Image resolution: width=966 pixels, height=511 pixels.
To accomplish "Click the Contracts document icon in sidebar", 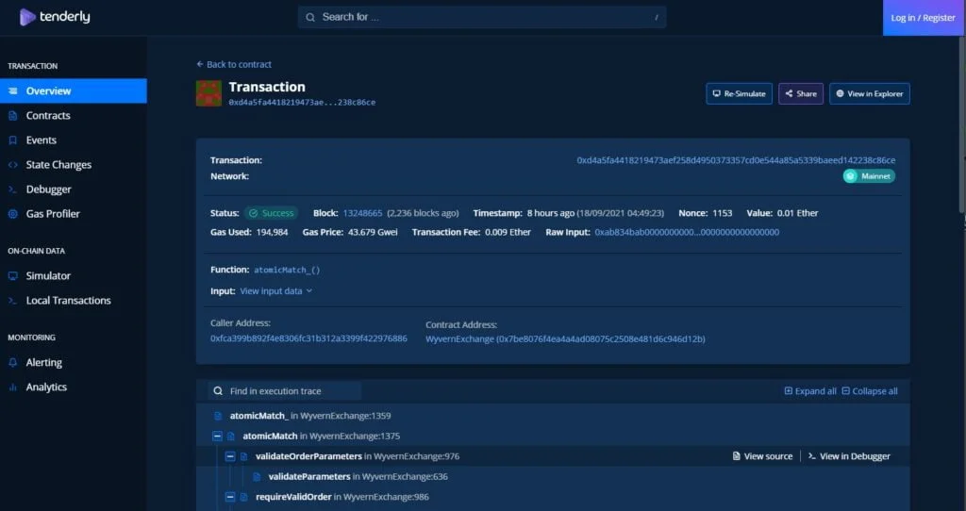I will point(13,115).
